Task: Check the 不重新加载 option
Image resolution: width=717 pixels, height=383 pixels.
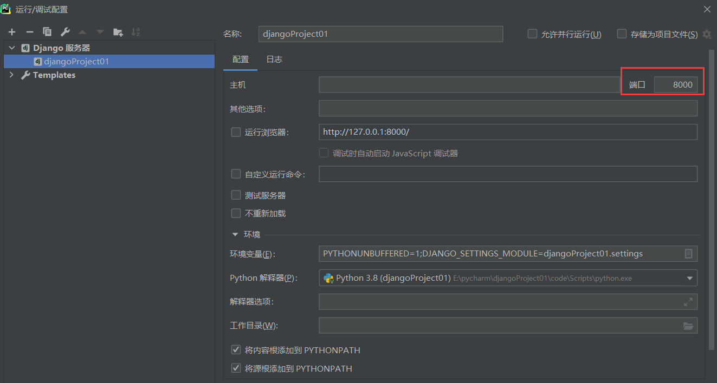Action: 236,214
